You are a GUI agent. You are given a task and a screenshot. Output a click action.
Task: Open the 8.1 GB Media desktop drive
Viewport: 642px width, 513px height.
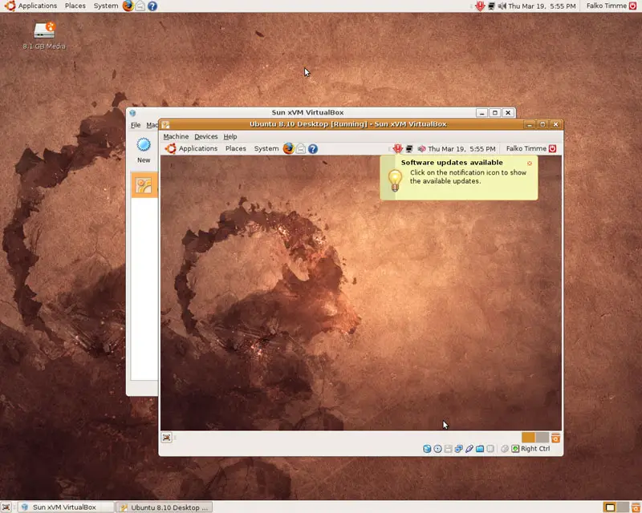tap(44, 35)
